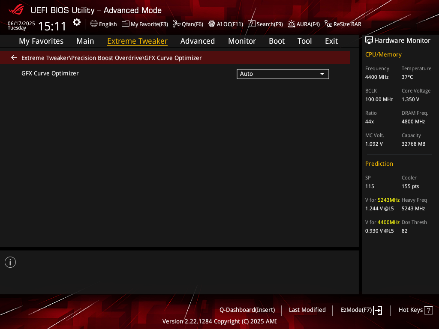This screenshot has height=329, width=439.
Task: Click the ROG logo icon
Action: coord(16,10)
